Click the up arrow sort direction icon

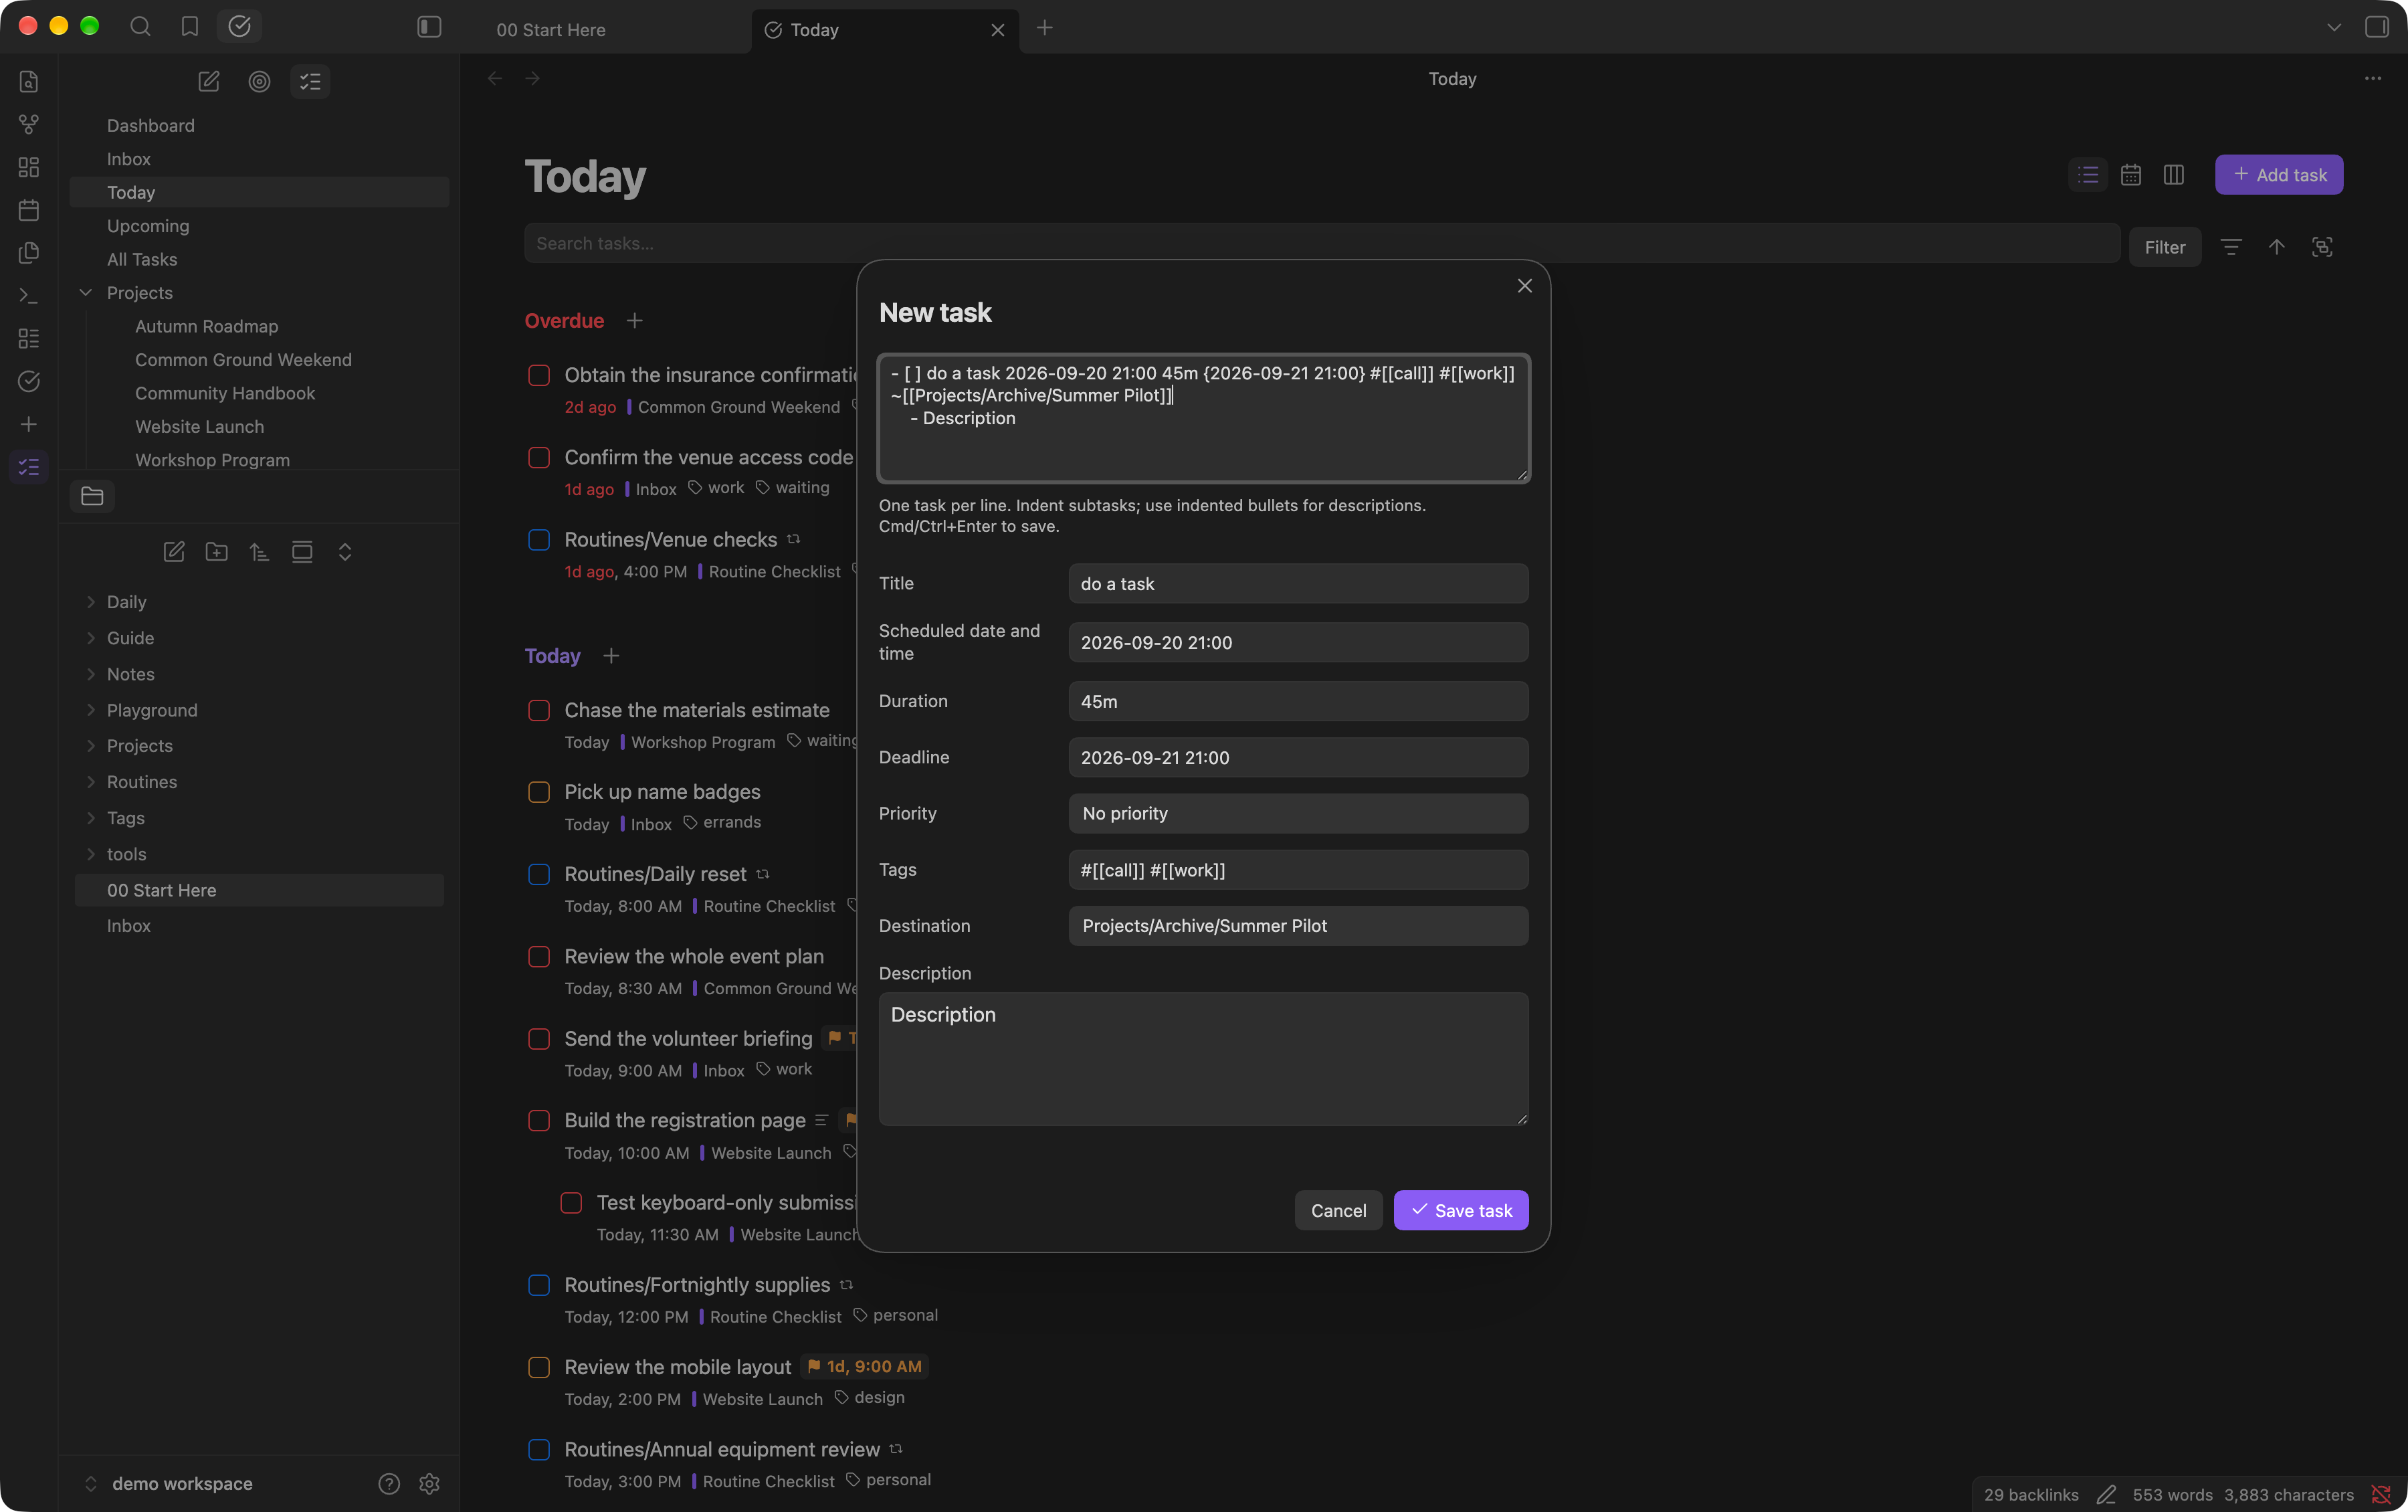(2277, 247)
